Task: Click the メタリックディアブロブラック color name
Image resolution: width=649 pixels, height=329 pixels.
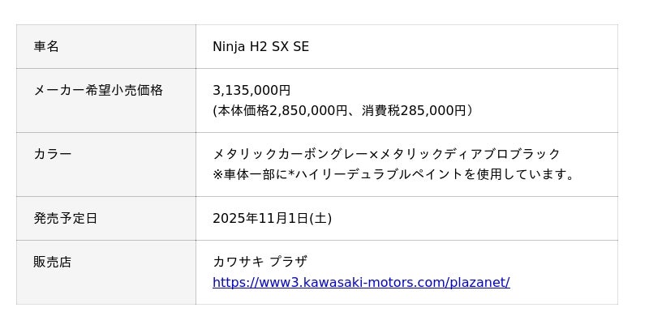Action: click(470, 154)
